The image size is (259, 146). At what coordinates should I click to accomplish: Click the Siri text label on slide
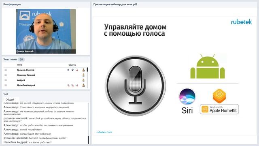[x=187, y=110]
